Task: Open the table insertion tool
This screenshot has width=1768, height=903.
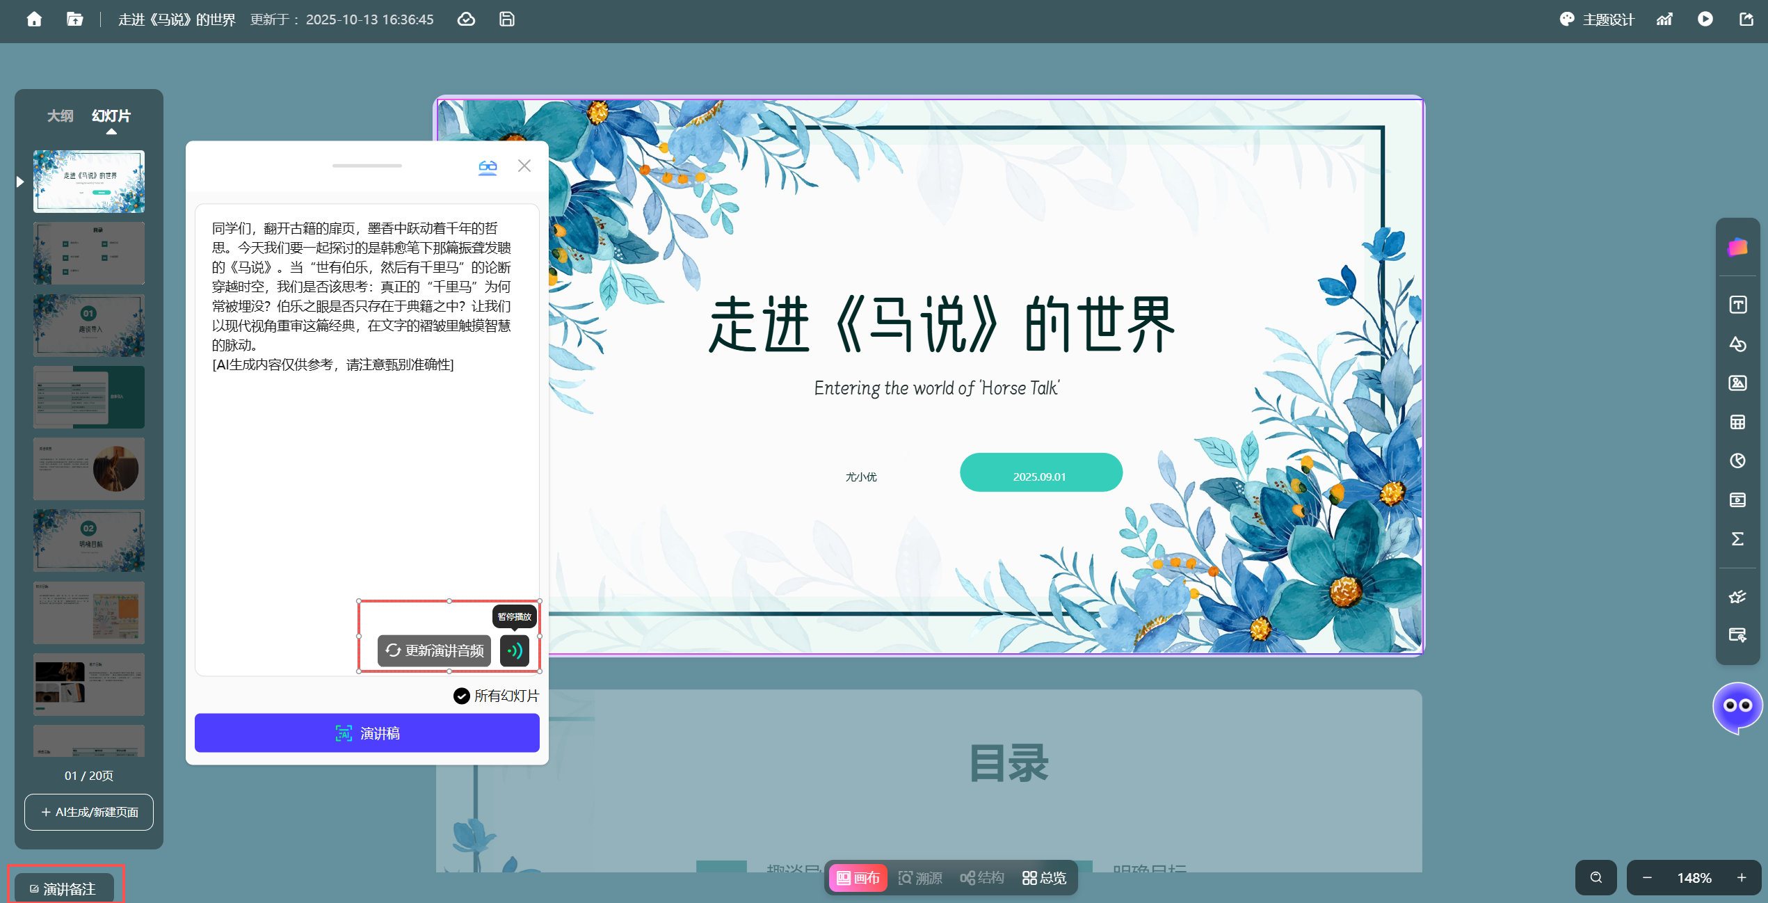Action: (1737, 422)
